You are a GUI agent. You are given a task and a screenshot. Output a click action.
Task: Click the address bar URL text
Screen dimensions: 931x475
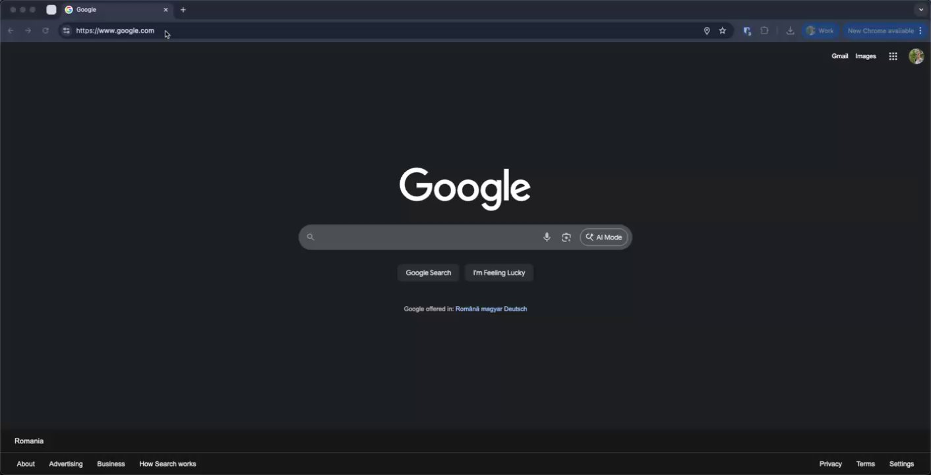115,30
